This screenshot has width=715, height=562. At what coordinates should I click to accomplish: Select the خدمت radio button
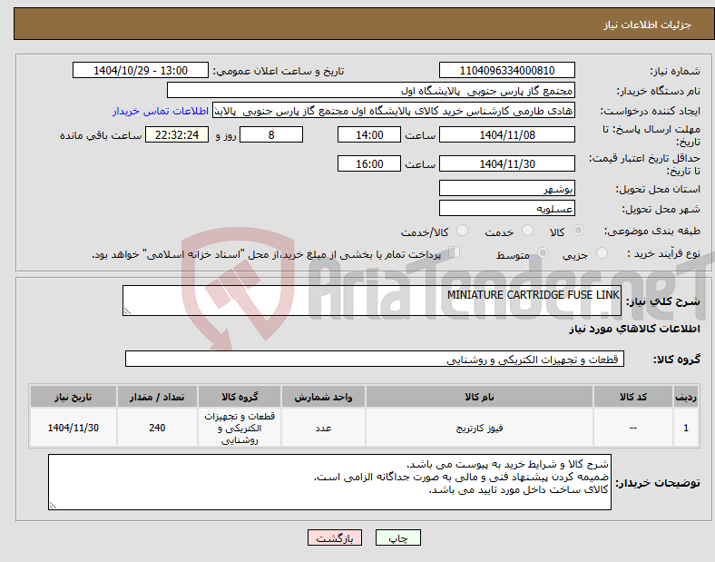(527, 231)
